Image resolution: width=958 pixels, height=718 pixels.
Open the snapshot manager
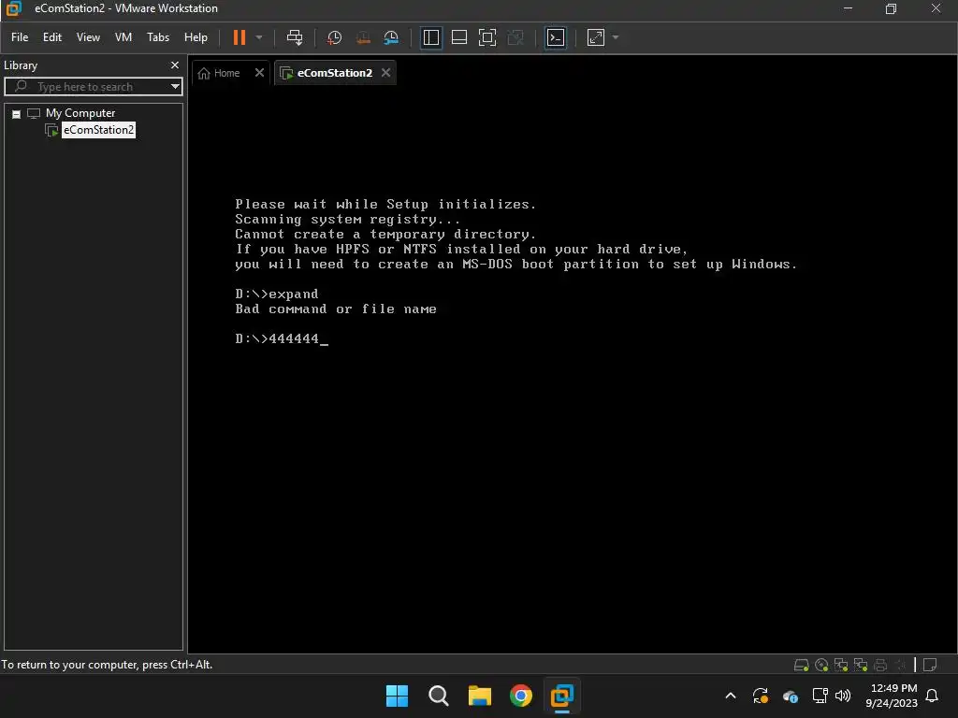point(391,37)
